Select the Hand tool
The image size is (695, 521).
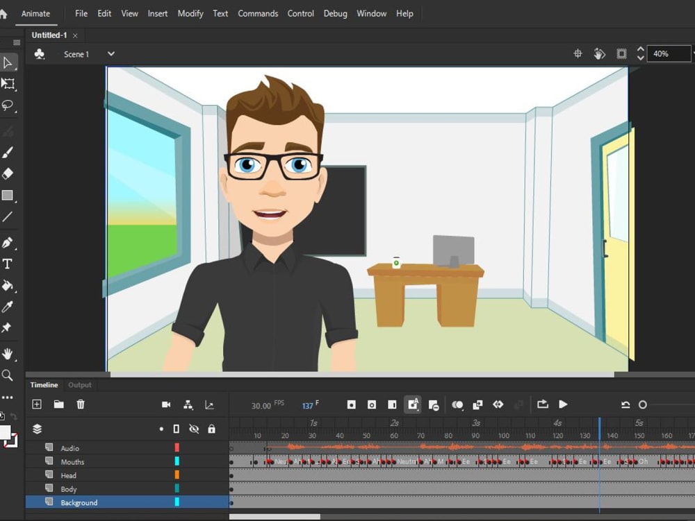[x=8, y=354]
